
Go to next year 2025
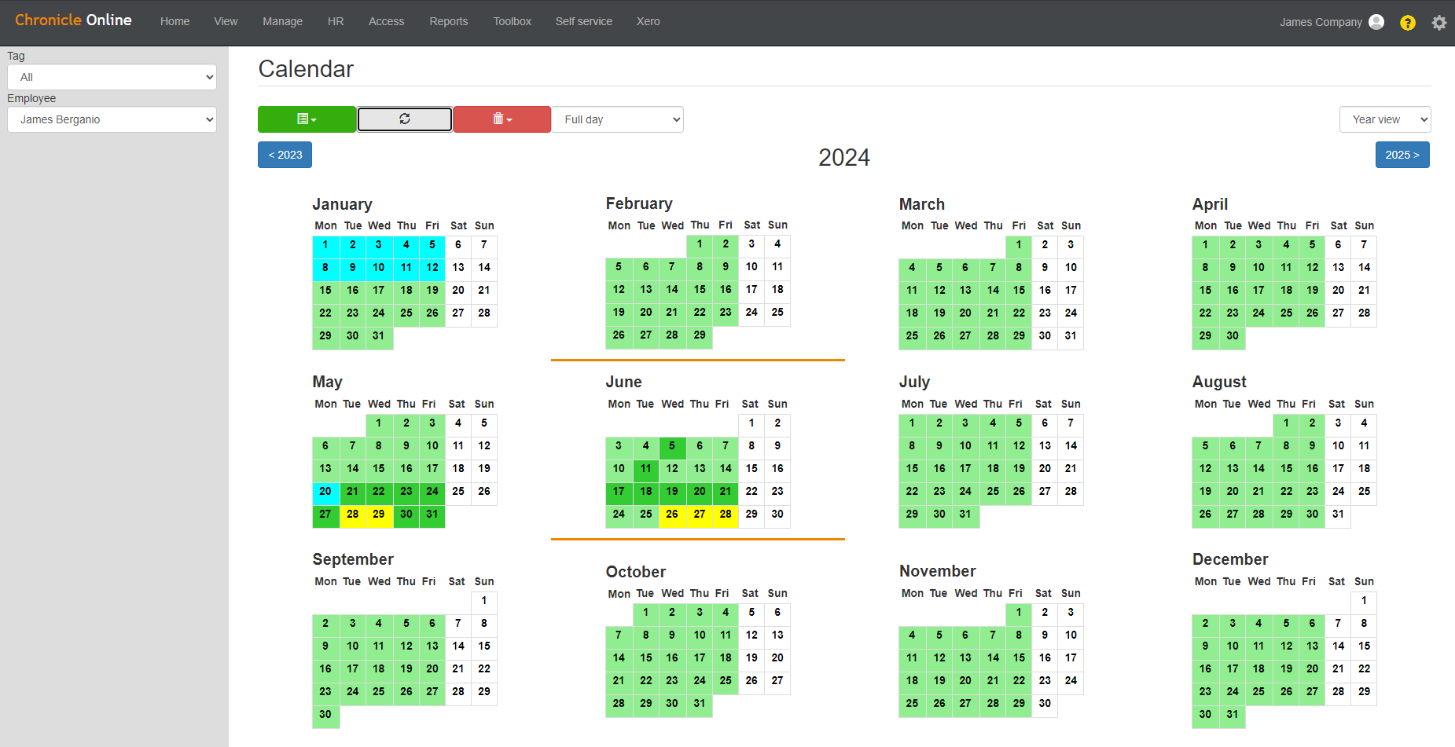[1402, 155]
